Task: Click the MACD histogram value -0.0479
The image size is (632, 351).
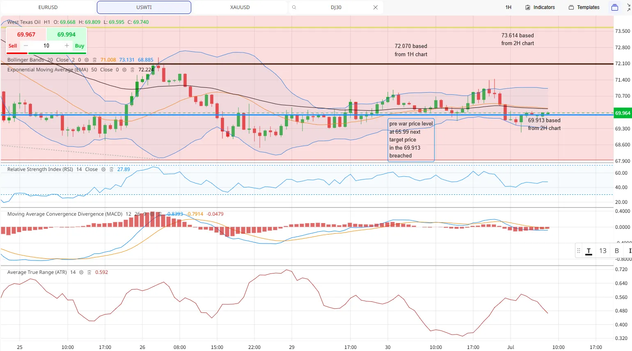Action: [215, 214]
